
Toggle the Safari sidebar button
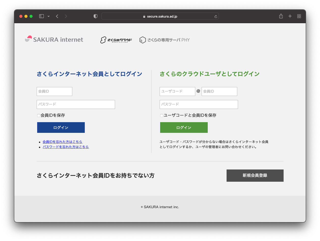point(41,16)
